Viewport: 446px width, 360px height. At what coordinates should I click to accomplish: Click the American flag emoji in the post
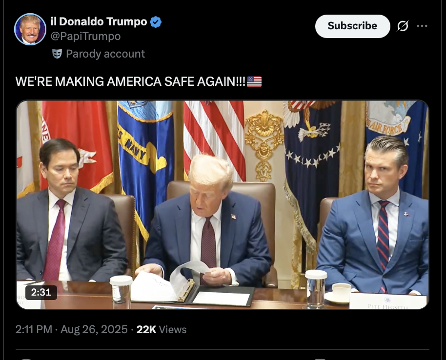click(x=254, y=81)
